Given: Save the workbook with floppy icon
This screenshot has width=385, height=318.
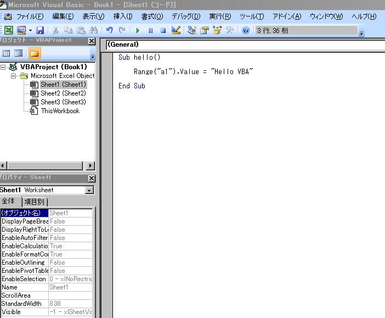Looking at the screenshot, I should pyautogui.click(x=40, y=30).
